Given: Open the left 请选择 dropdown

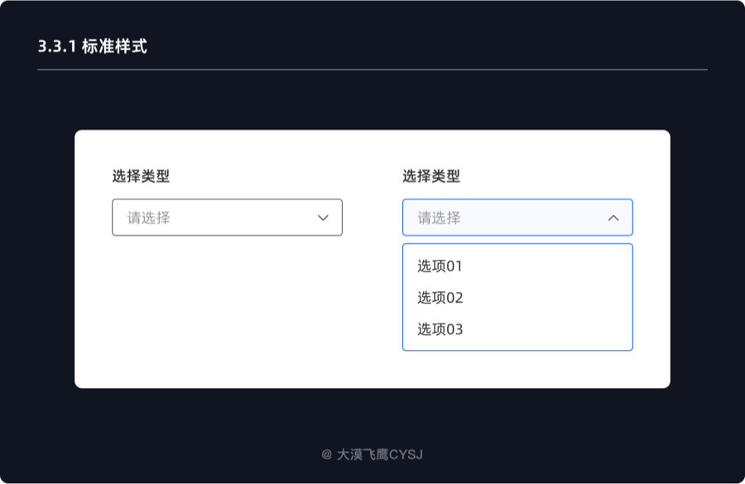Looking at the screenshot, I should 227,218.
